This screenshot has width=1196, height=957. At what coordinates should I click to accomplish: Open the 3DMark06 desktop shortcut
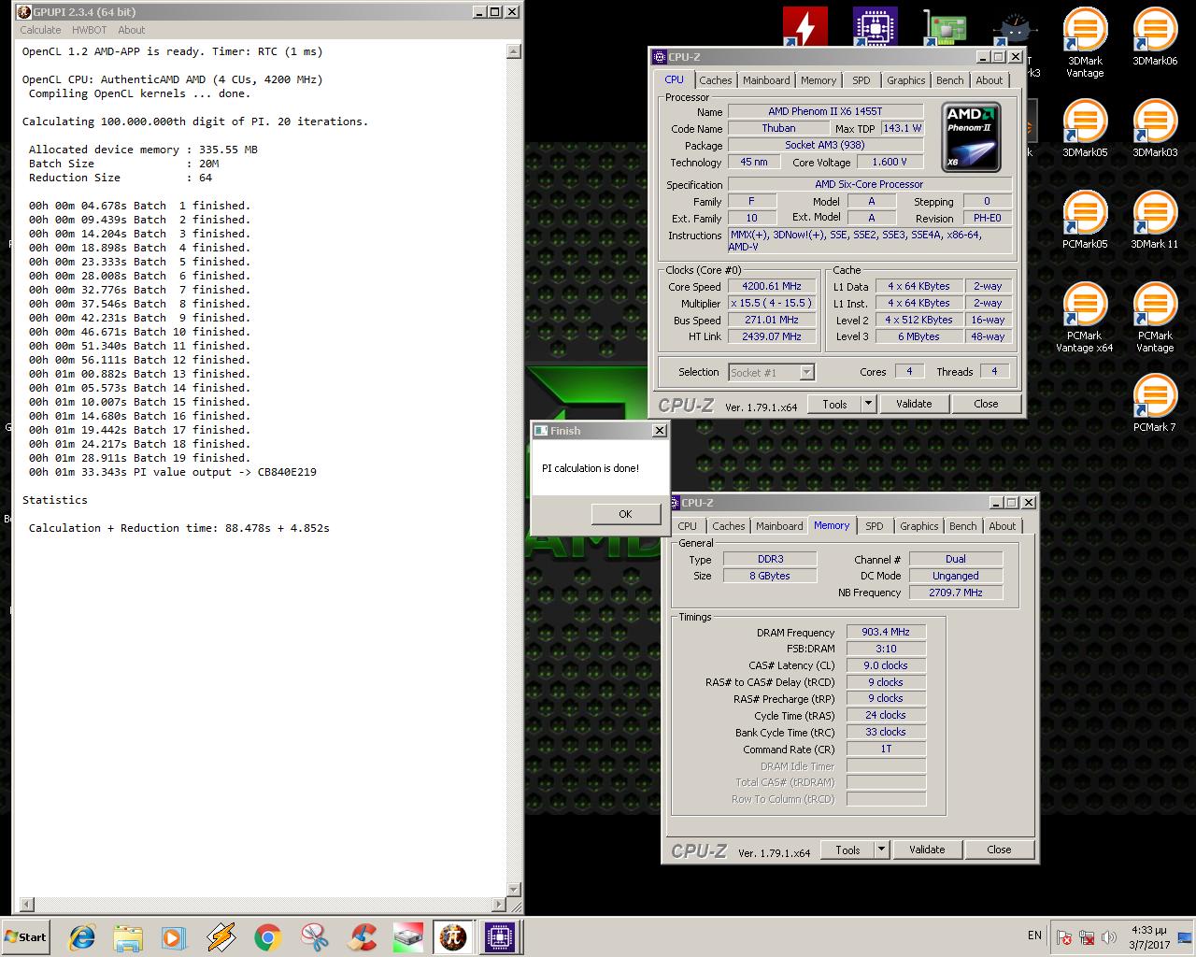tap(1155, 37)
